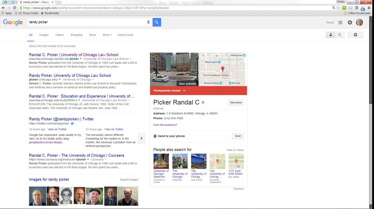The height and width of the screenshot is (209, 374).
Task: Expand the Permanently closed chevron
Action: (x=184, y=91)
